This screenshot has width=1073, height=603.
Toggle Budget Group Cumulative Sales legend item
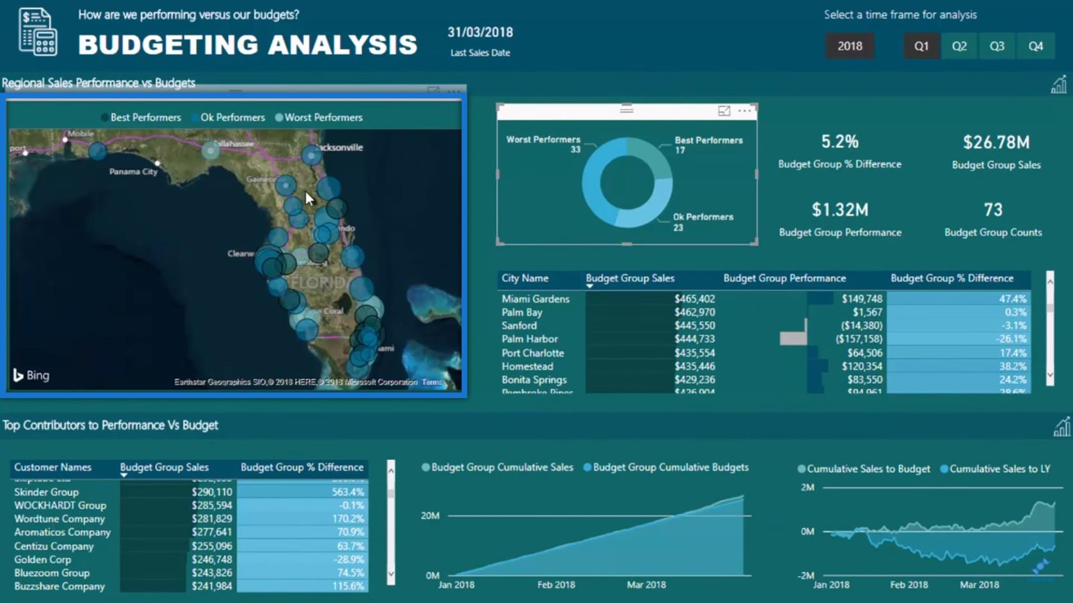[498, 467]
